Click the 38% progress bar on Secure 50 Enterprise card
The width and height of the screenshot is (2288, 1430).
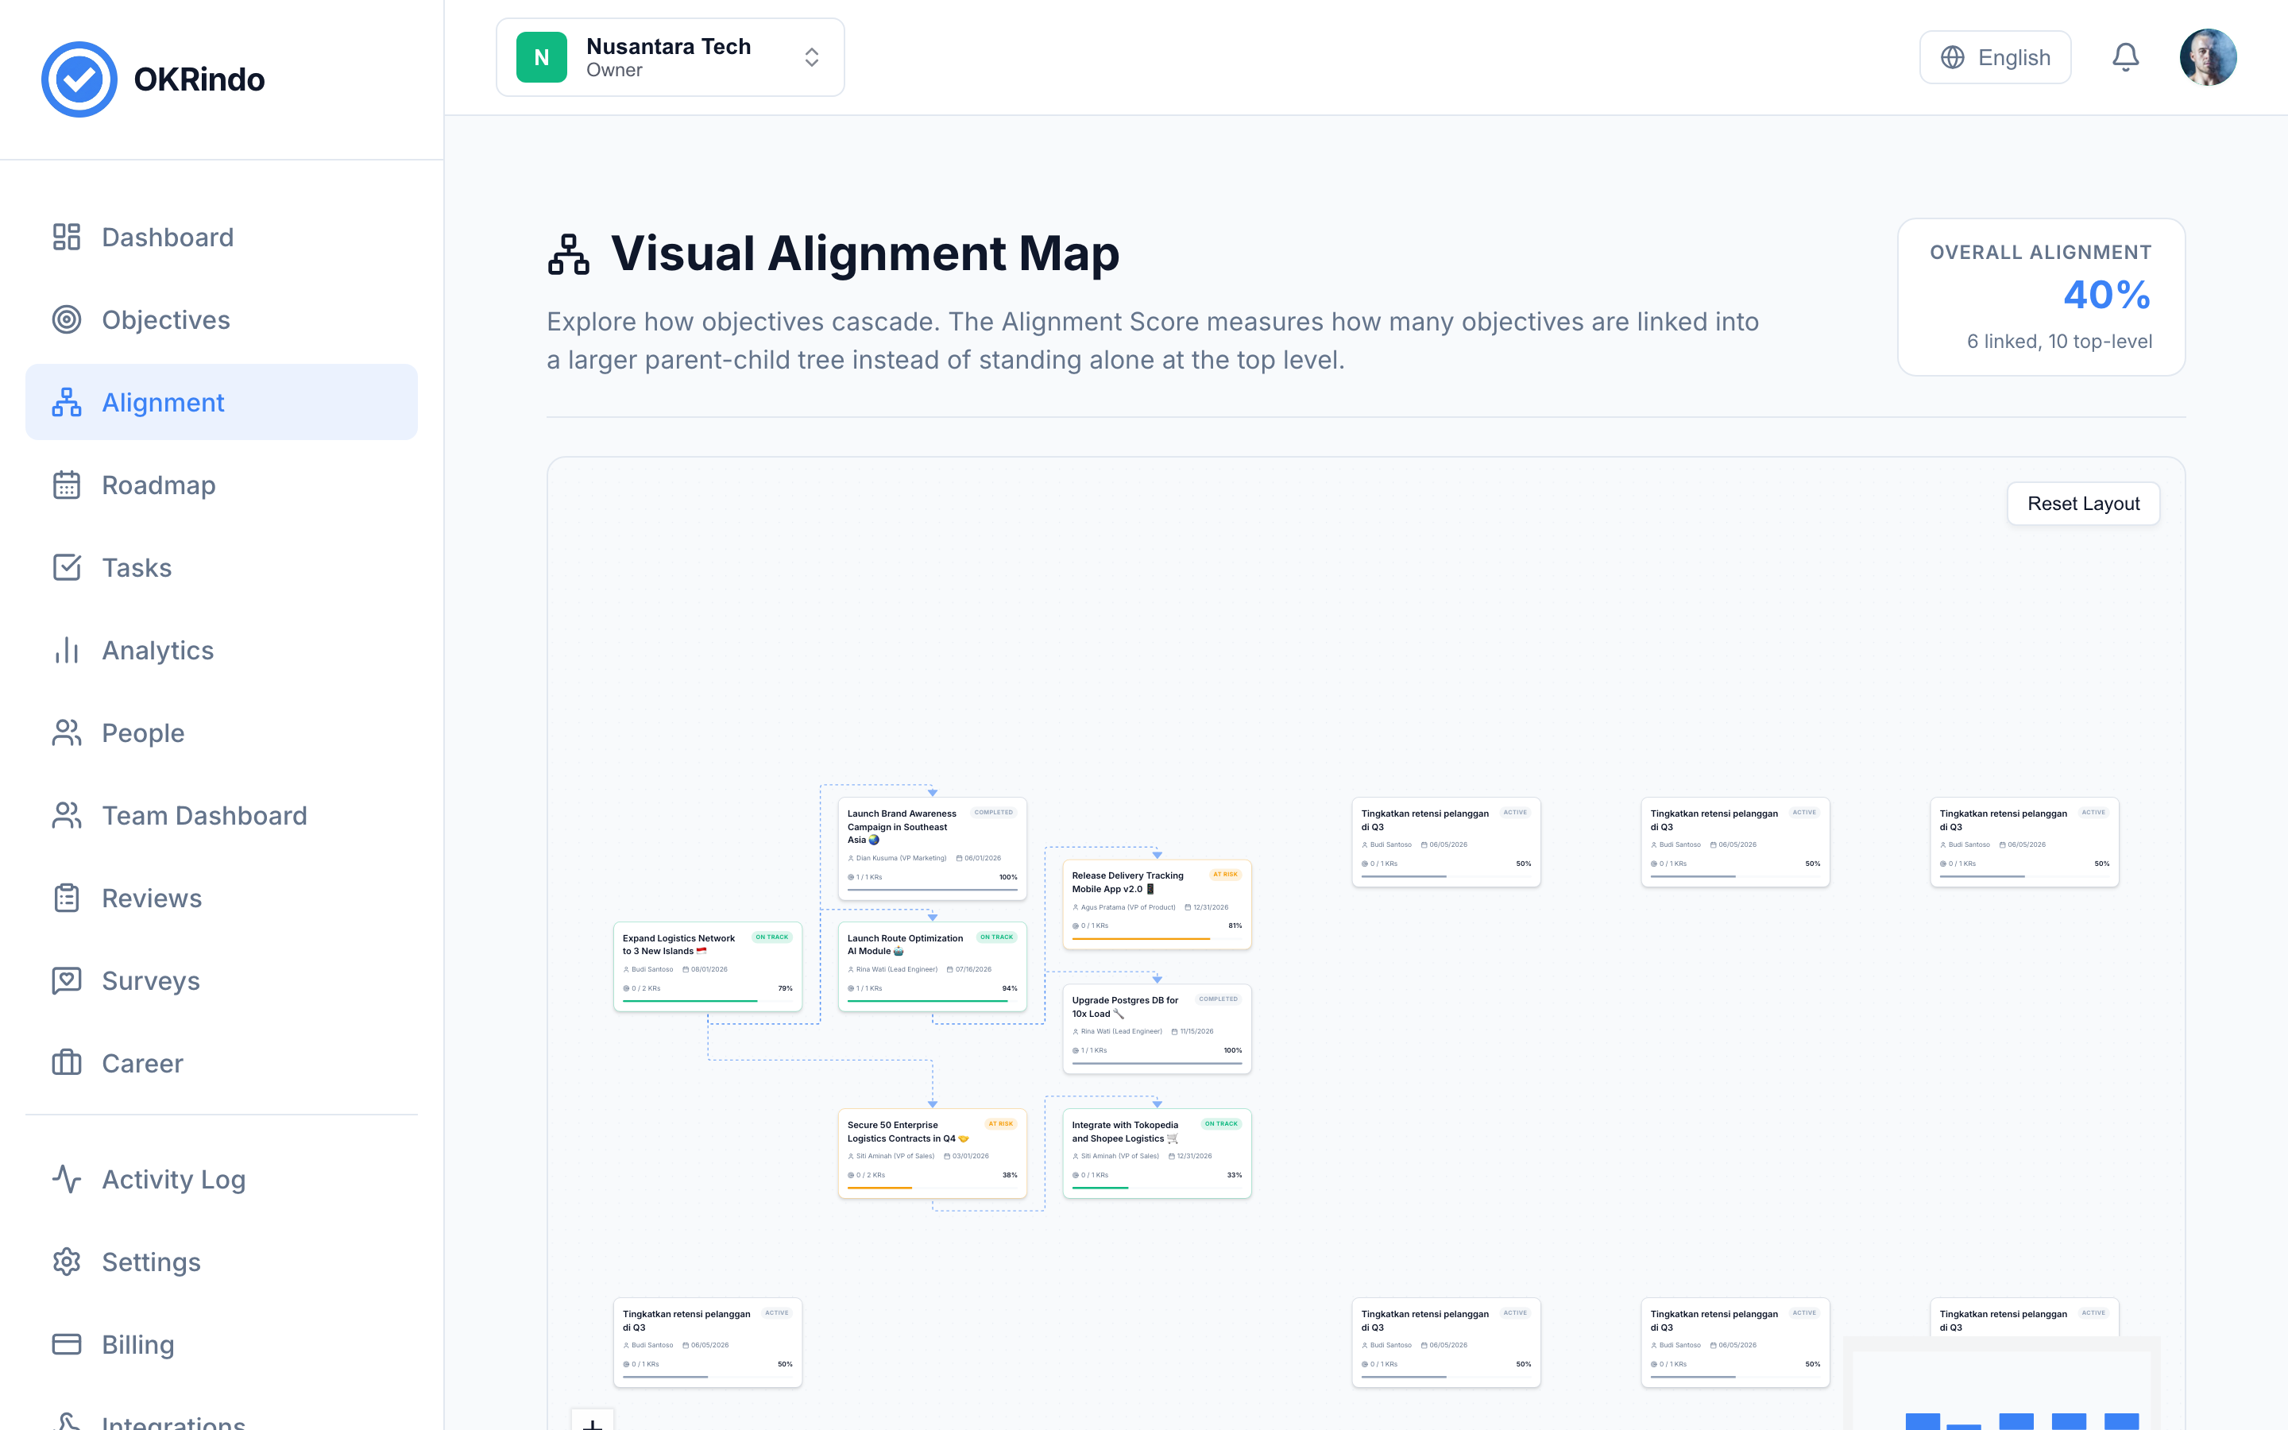pyautogui.click(x=932, y=1187)
